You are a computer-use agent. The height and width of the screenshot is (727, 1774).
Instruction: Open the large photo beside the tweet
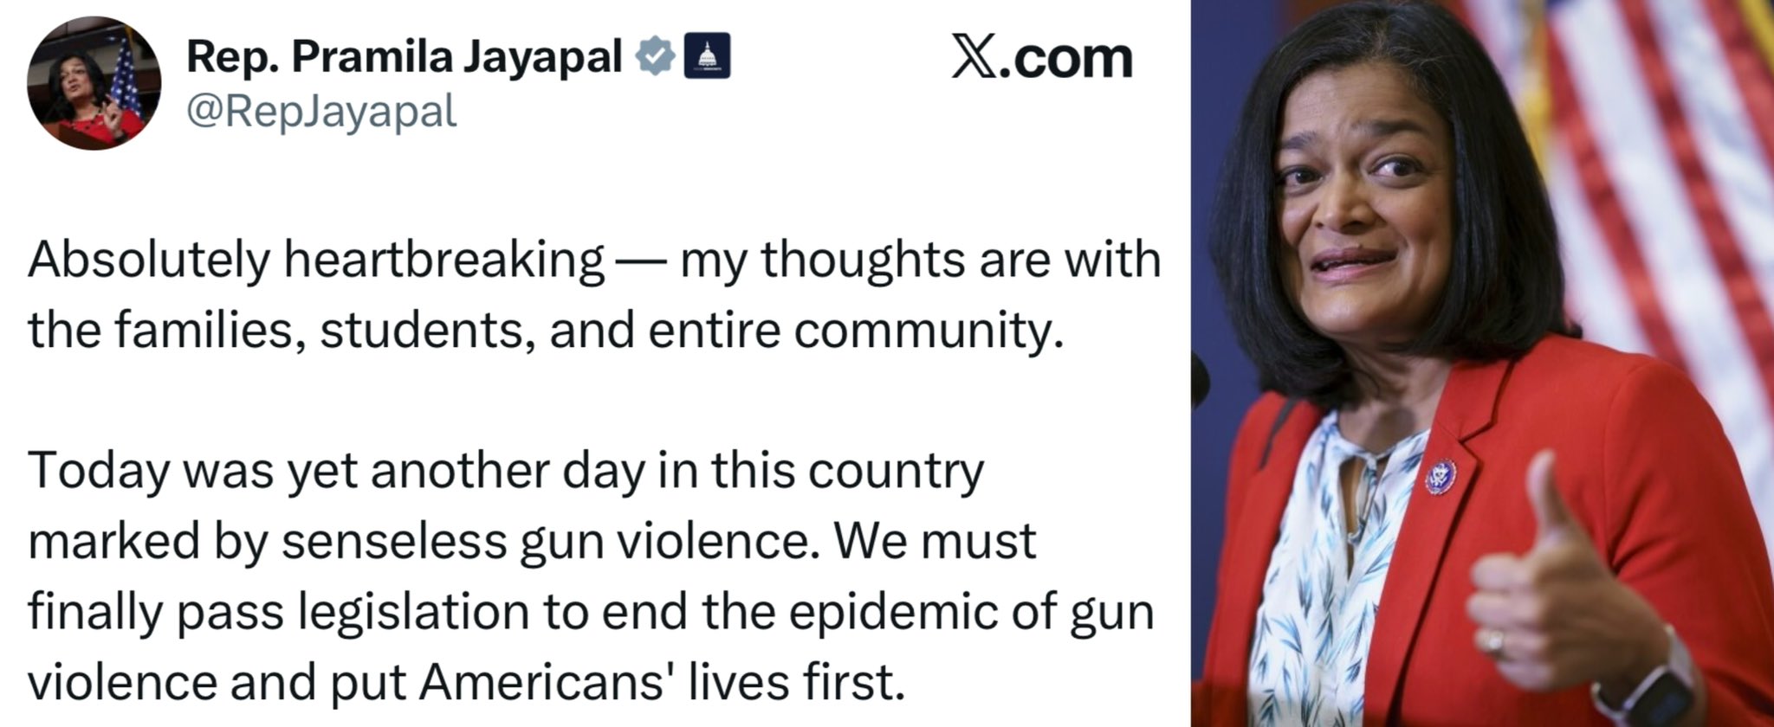pyautogui.click(x=1482, y=363)
